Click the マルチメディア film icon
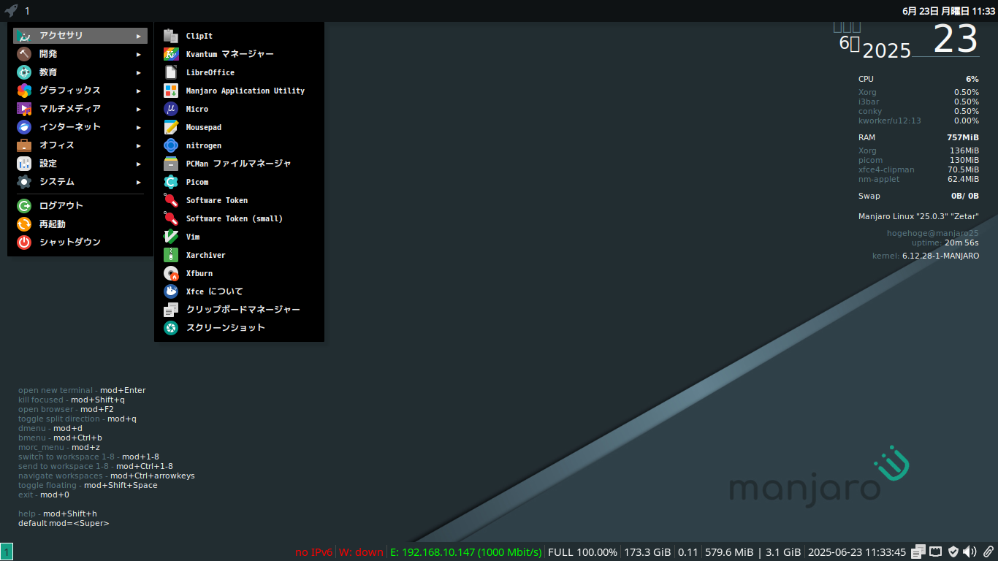Viewport: 998px width, 561px height. 24,109
